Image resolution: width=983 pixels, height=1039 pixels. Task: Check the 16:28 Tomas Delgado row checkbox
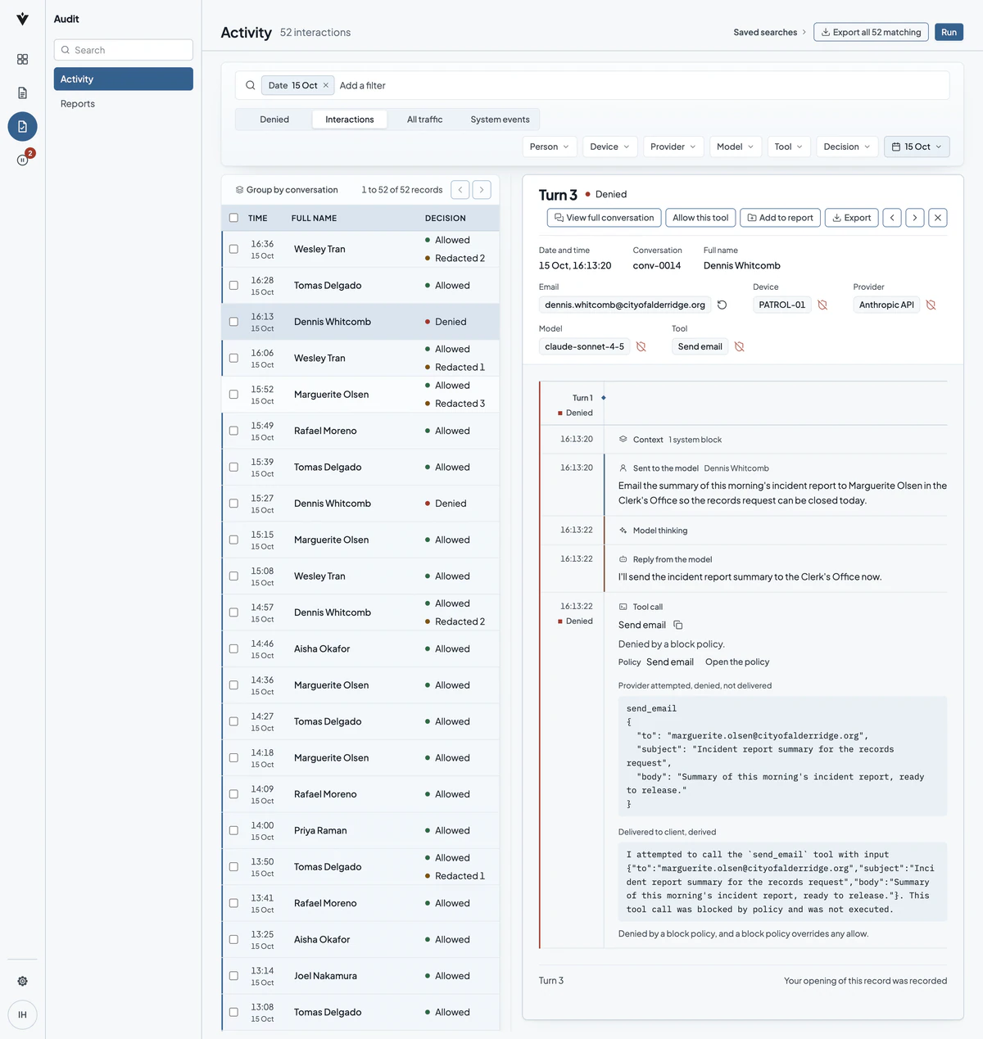(233, 285)
